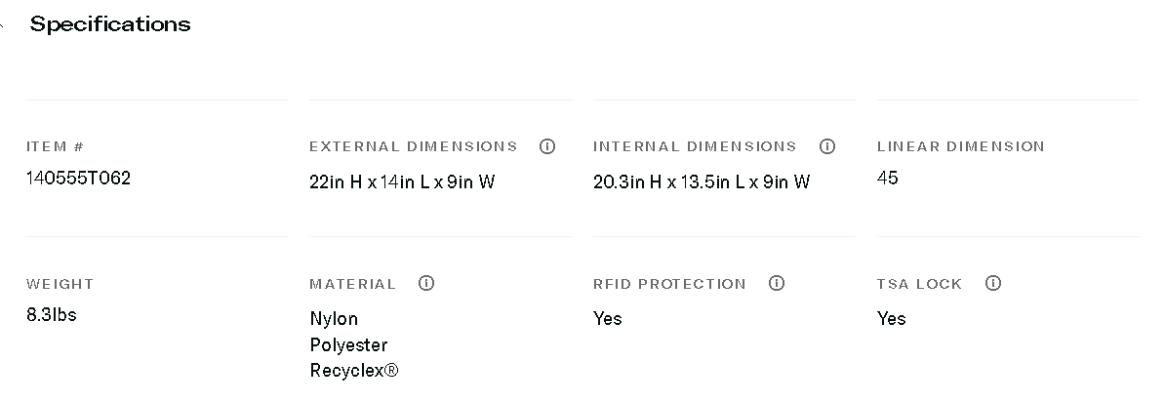
Task: Click the Yes value under RFID Protection
Action: 607,318
